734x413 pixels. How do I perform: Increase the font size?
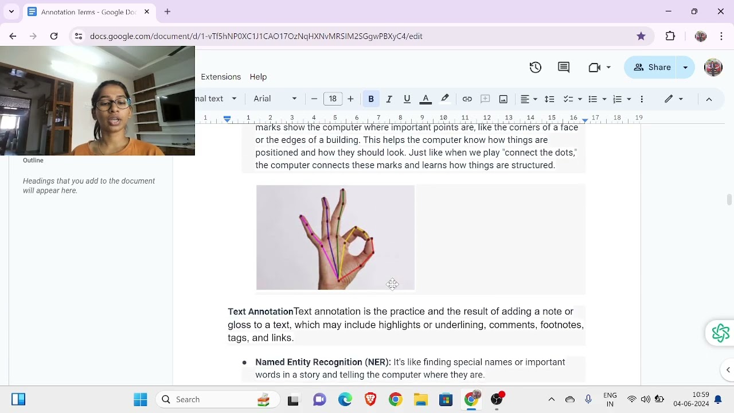pyautogui.click(x=350, y=99)
